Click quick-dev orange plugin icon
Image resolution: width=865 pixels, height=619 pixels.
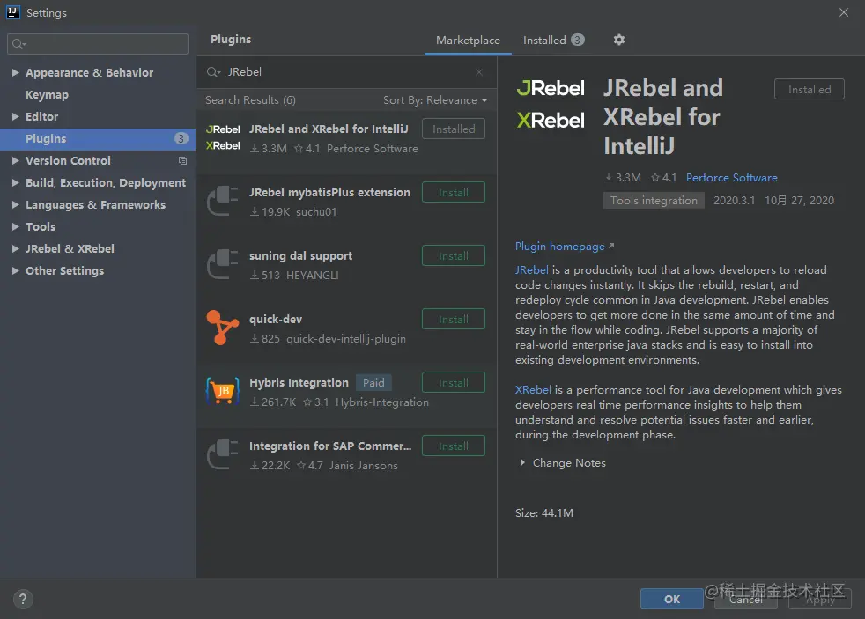point(222,328)
